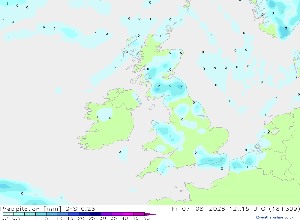Click the '3' precipitation value over Norway
Viewport: 300px width, 220px height.
[x=286, y=28]
